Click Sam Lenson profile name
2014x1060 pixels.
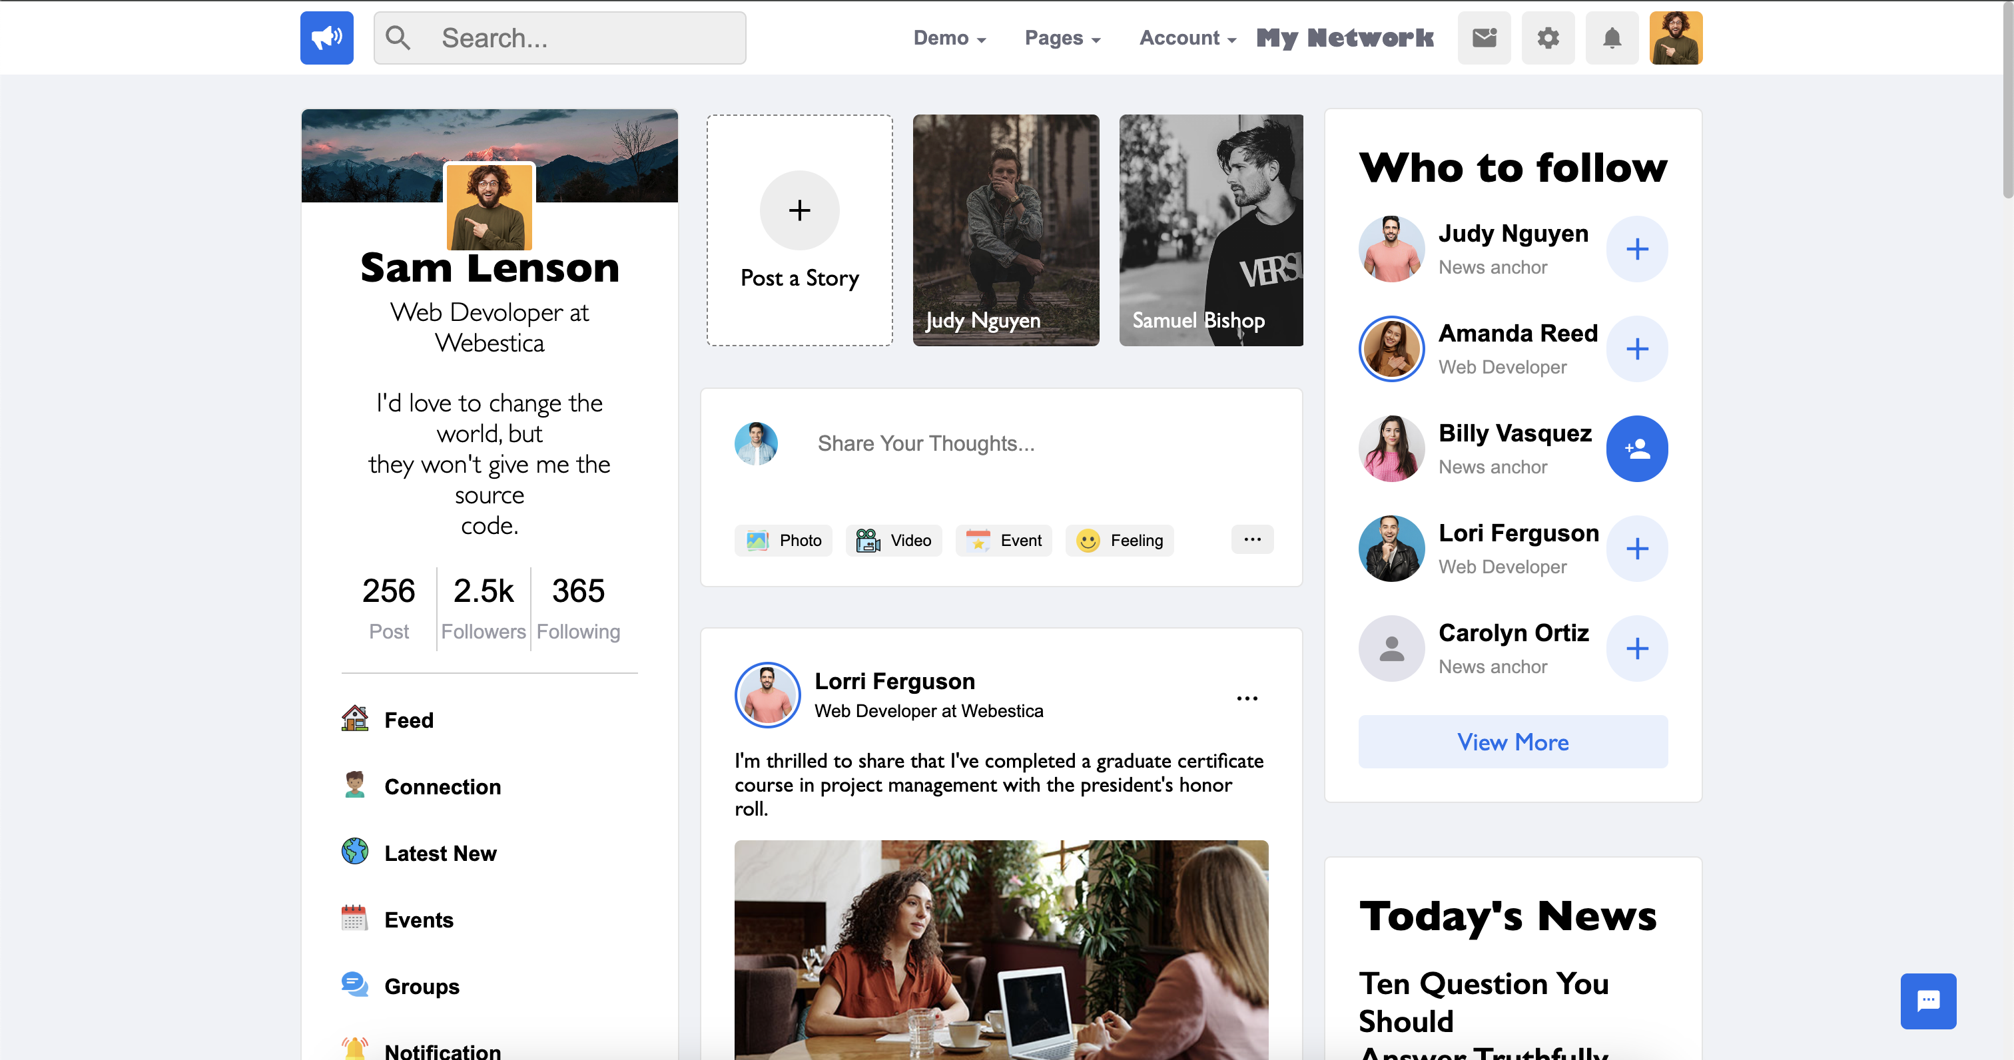(490, 268)
